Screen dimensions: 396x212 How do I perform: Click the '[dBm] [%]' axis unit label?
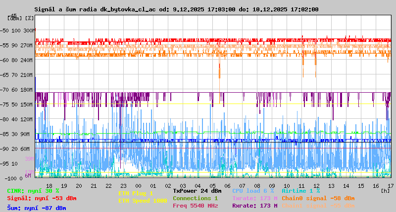pyautogui.click(x=20, y=18)
